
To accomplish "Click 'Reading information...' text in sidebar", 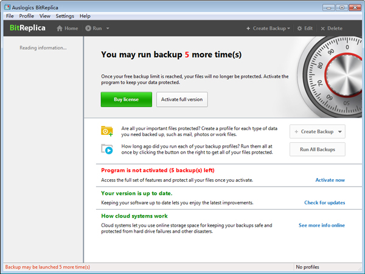I will [x=43, y=47].
